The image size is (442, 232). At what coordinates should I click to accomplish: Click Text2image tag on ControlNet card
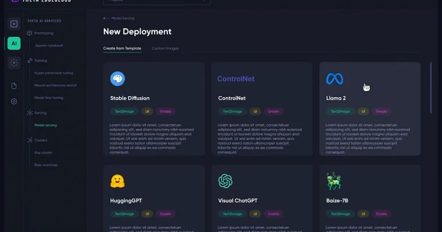(x=232, y=111)
